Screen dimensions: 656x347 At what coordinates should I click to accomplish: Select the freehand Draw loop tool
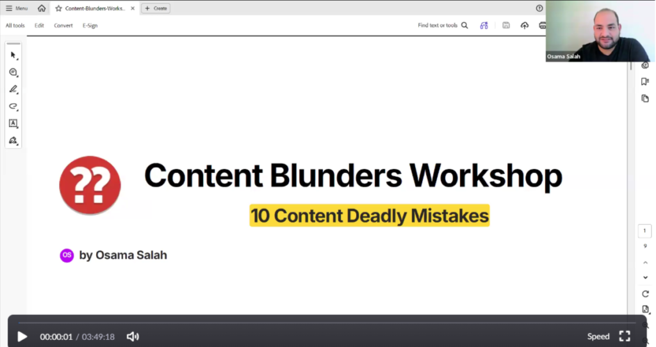coord(13,106)
